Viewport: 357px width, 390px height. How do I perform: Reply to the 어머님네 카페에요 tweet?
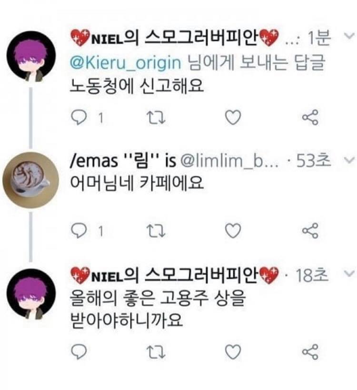(x=78, y=231)
